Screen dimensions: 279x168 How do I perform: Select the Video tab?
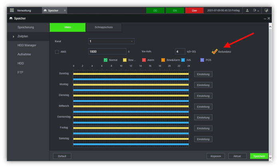click(x=67, y=27)
